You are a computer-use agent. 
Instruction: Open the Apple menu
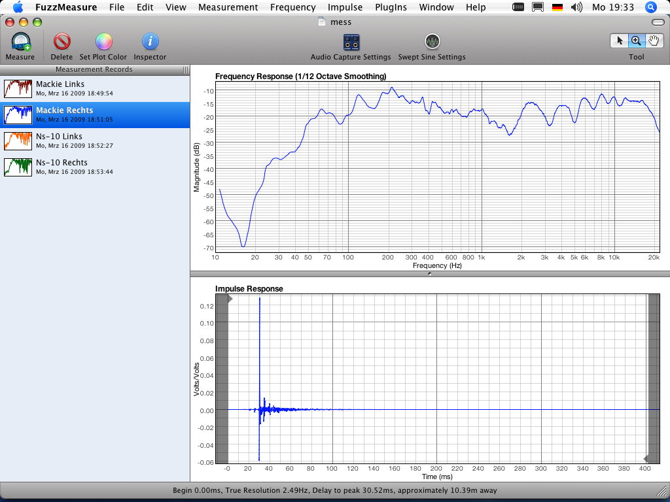[18, 7]
